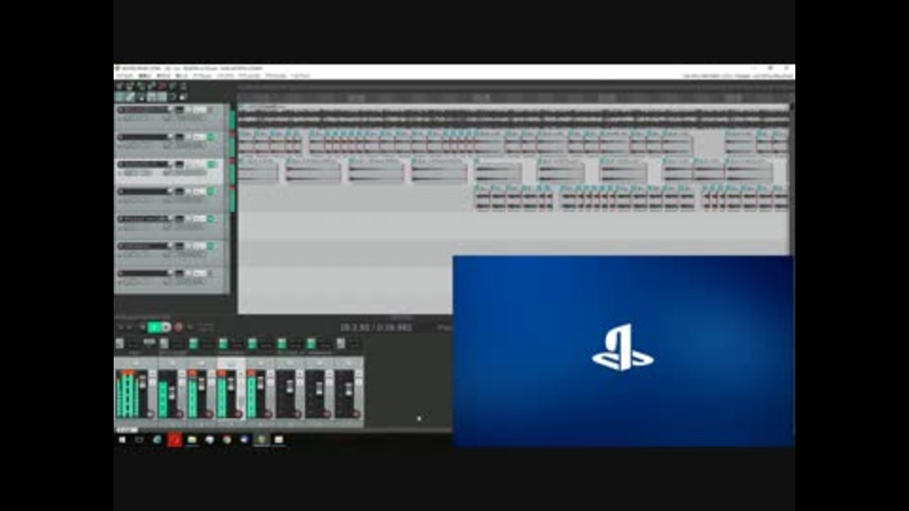Click the timeline ruler above the tracks
Image resolution: width=909 pixels, height=511 pixels.
(513, 97)
